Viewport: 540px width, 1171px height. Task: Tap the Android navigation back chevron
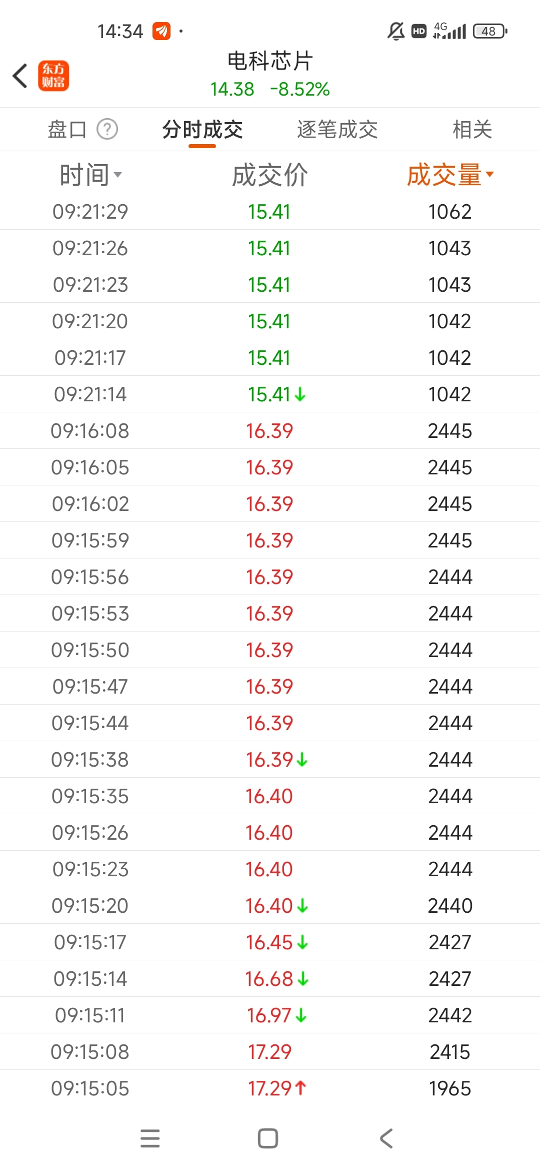(x=386, y=1138)
